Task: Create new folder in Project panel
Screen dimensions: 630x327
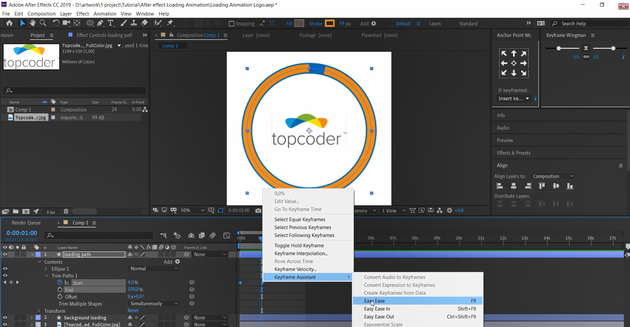Action: click(x=15, y=212)
